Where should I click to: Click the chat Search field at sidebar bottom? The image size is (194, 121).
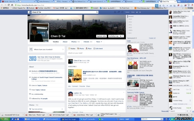177,111
